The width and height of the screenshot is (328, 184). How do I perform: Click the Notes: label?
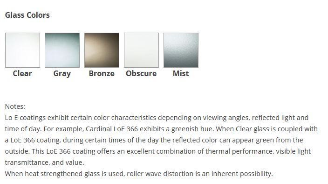(x=15, y=106)
